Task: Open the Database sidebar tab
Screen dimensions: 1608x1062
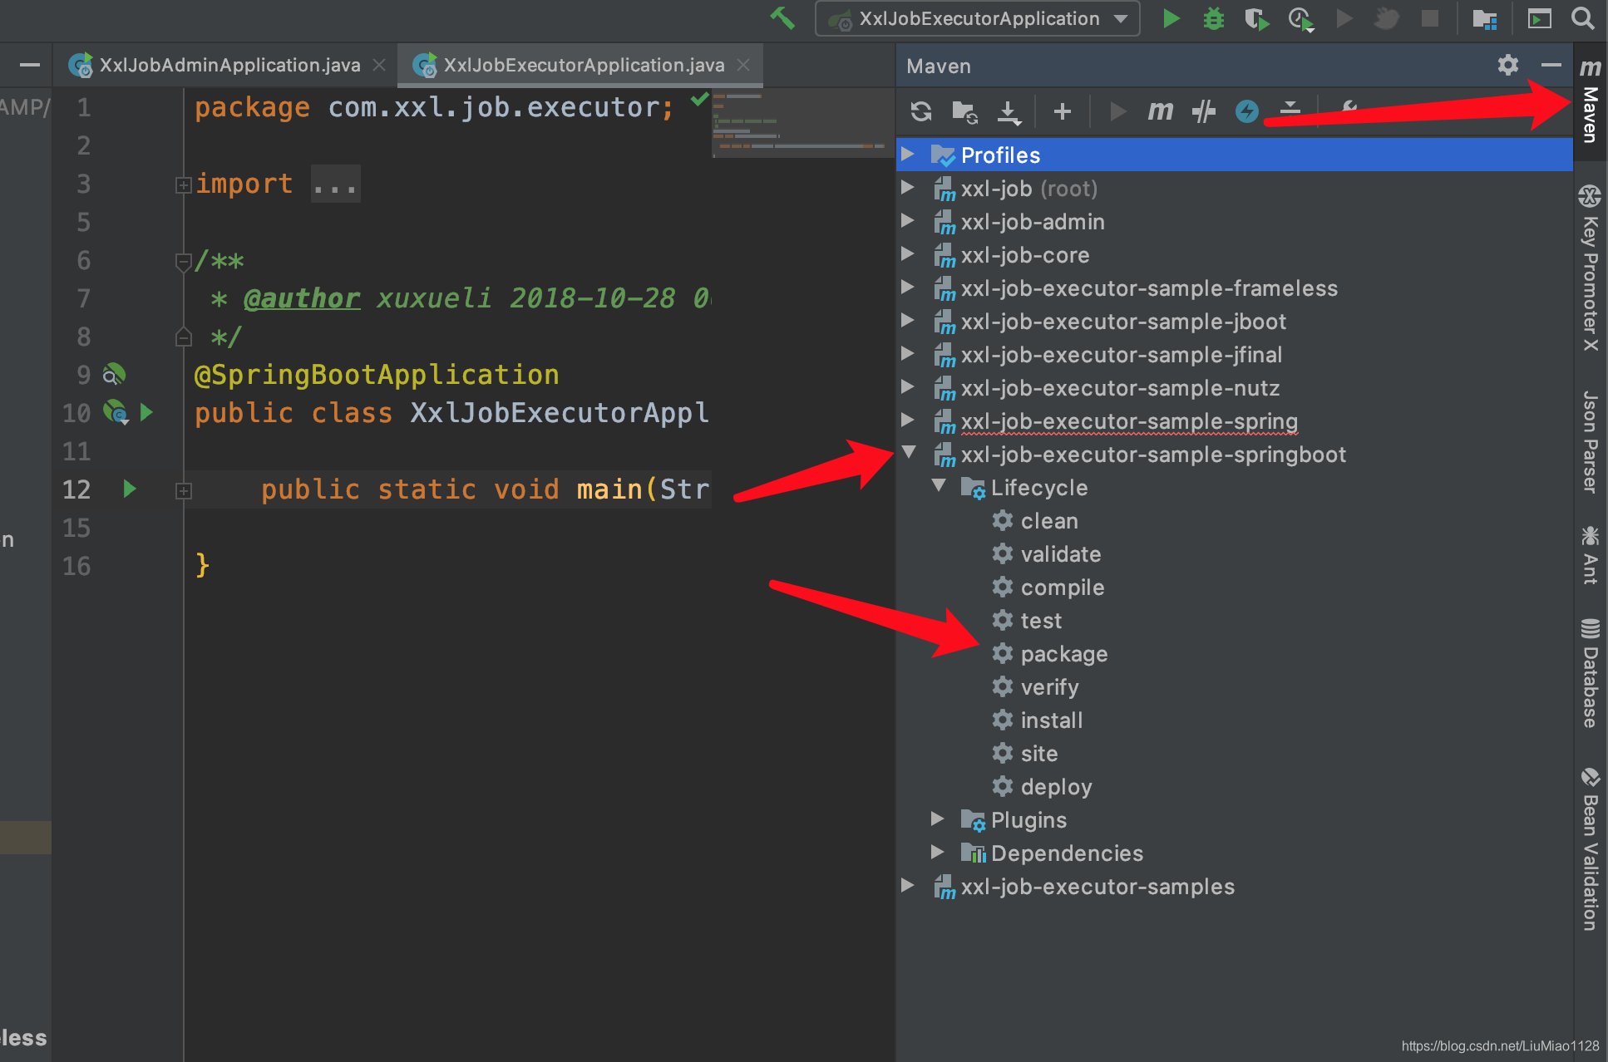Action: [1590, 673]
